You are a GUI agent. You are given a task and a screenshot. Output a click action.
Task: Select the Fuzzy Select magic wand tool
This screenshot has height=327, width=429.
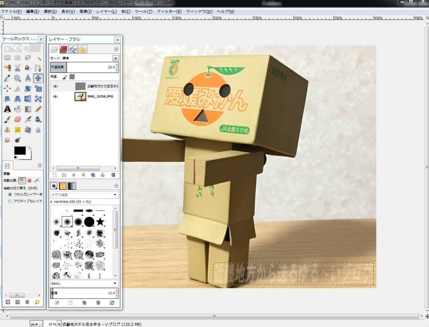coord(38,58)
